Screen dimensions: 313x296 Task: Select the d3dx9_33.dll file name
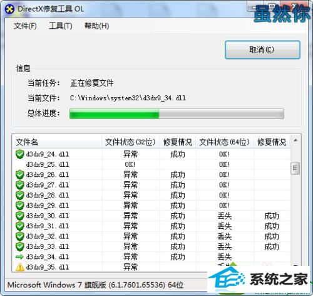[x=48, y=246]
